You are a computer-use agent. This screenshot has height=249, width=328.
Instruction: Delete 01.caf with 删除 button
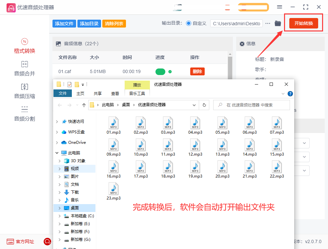tap(197, 71)
